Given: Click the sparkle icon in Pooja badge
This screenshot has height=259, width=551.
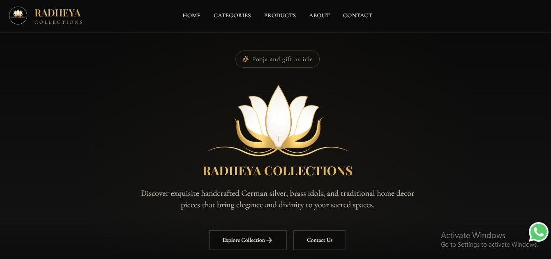Looking at the screenshot, I should click(x=246, y=59).
